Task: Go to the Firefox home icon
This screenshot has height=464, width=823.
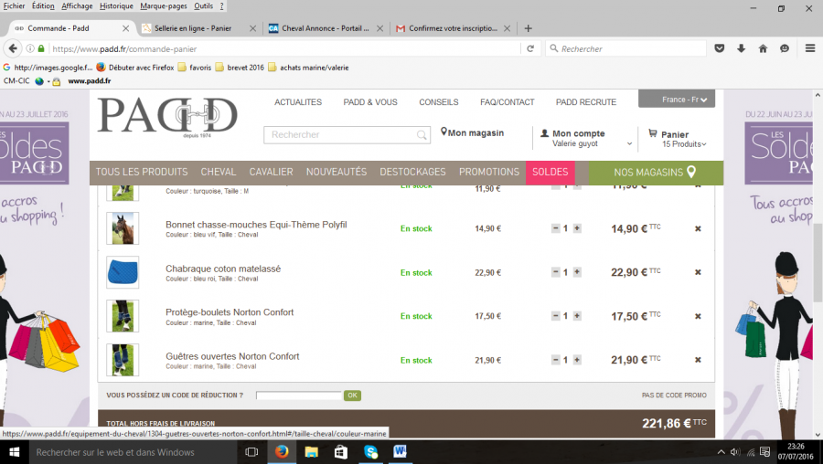Action: point(764,48)
